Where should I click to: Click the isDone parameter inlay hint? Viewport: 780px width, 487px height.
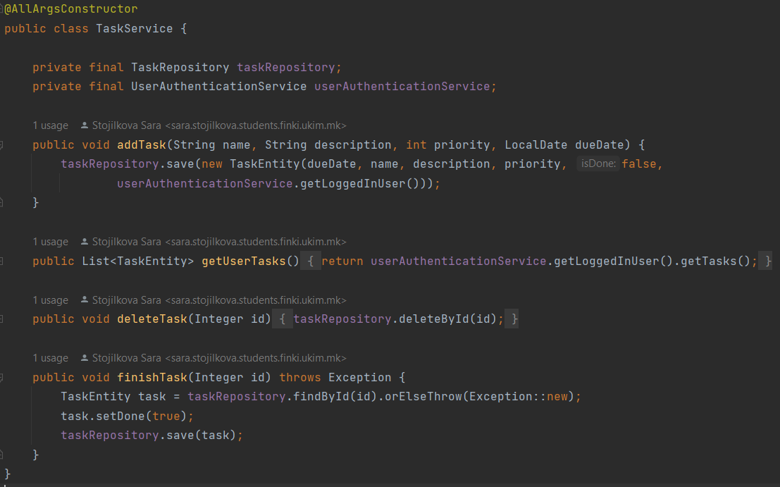[x=598, y=164]
